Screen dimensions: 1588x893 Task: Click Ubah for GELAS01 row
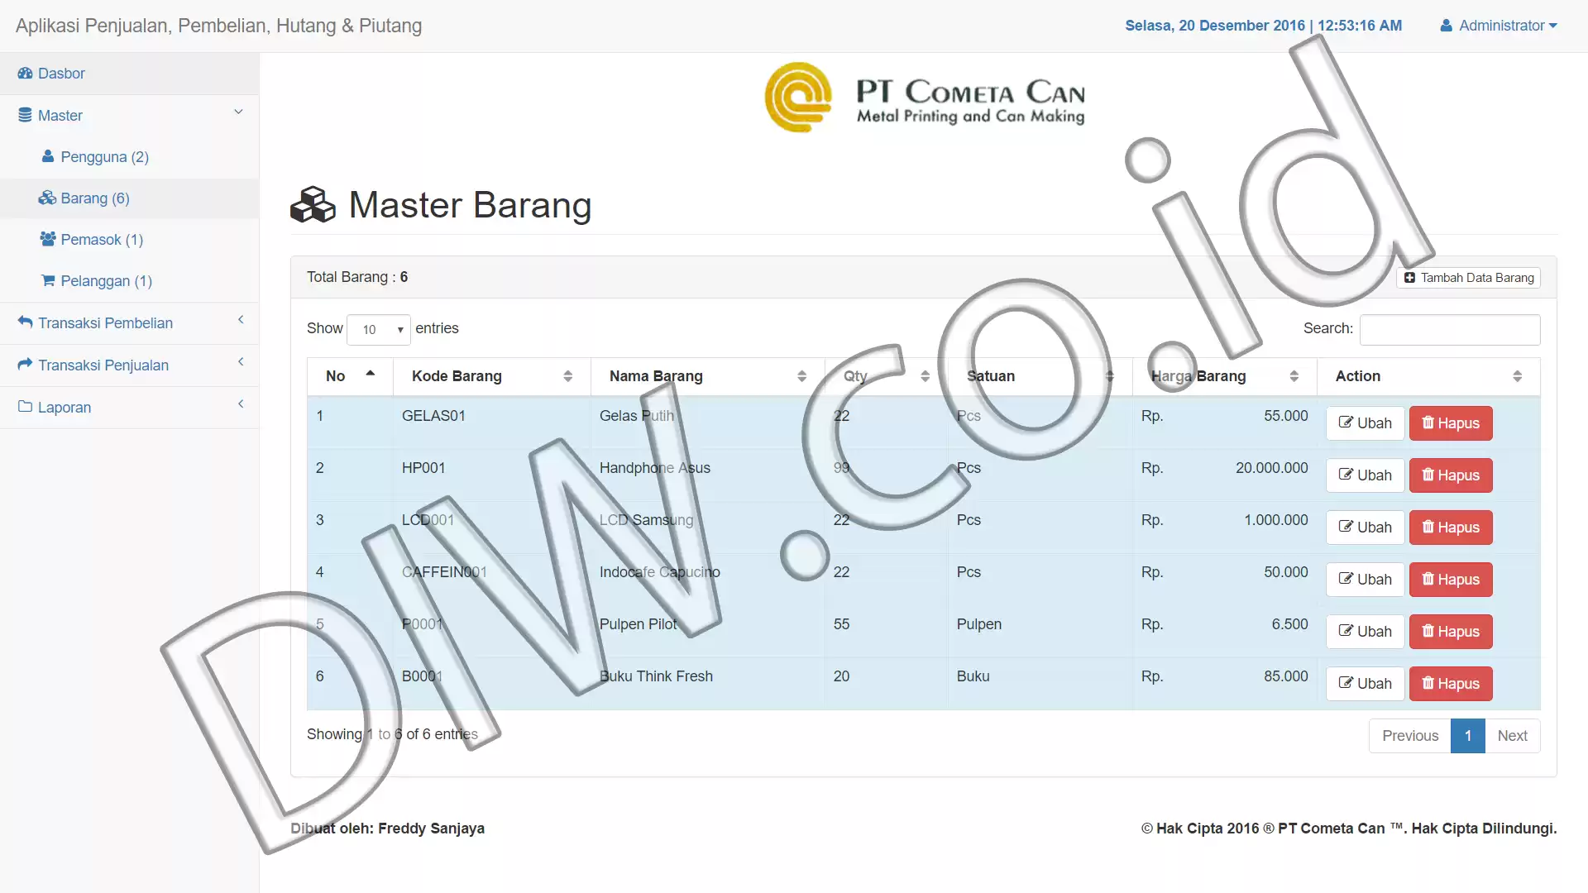point(1366,423)
